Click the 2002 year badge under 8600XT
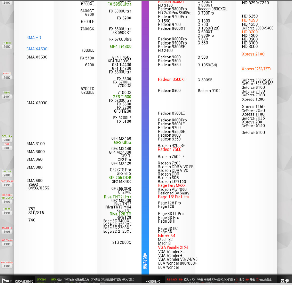Viewport: 292px width, 285px height. (7, 78)
